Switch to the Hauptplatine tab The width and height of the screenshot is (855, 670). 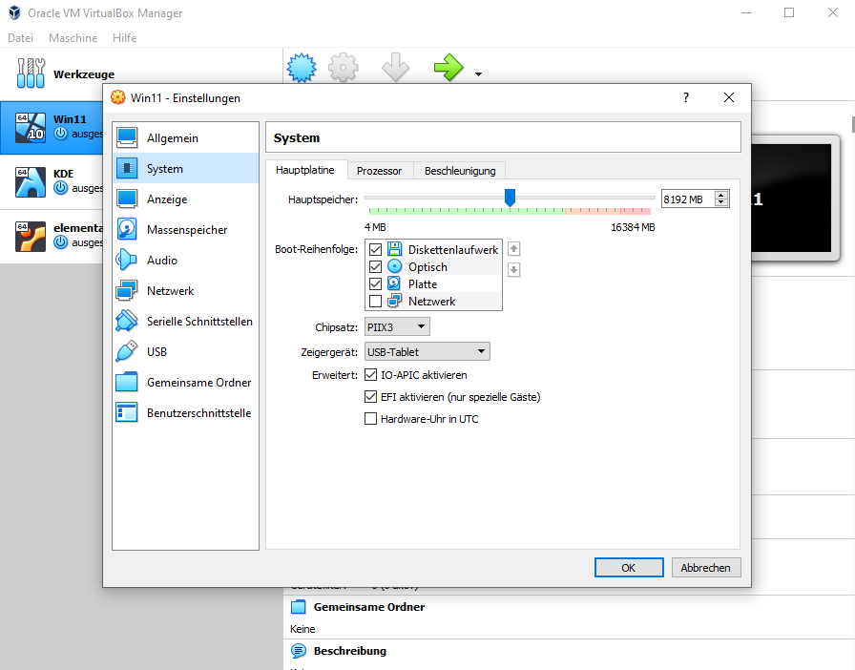click(x=304, y=170)
